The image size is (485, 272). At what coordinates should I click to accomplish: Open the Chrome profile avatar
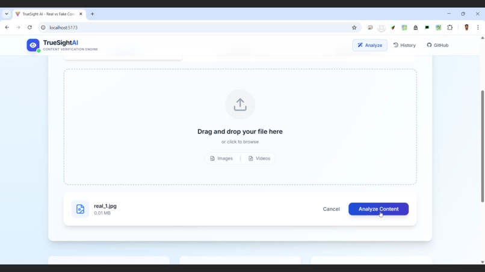coord(466,28)
